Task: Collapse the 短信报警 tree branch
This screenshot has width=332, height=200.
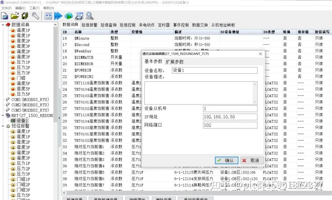Action: click(x=3, y=126)
